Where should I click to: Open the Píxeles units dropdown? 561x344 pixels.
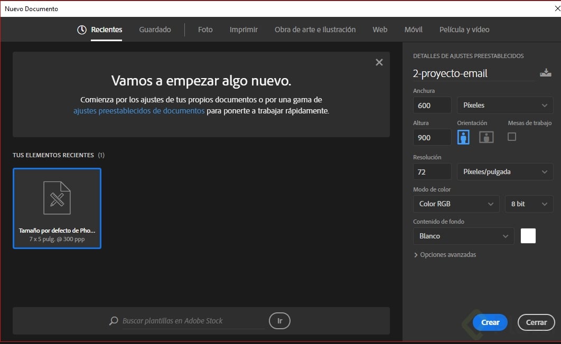504,105
